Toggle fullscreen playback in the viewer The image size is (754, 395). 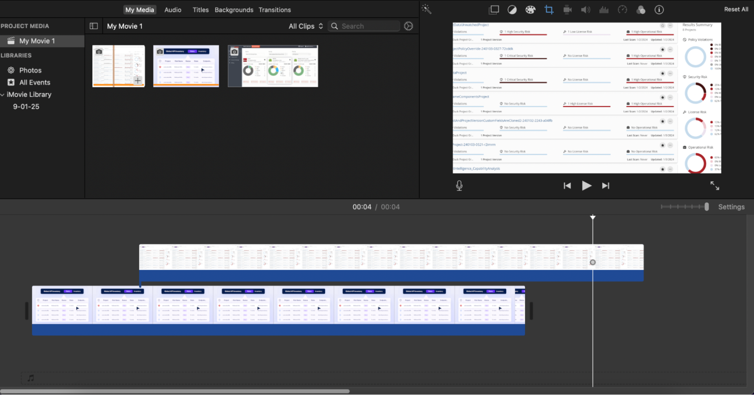click(x=715, y=185)
